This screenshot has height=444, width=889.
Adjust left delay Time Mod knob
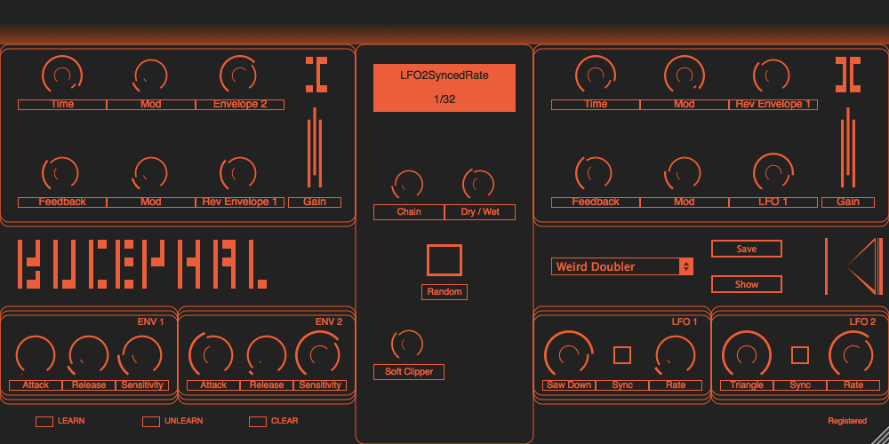(151, 75)
